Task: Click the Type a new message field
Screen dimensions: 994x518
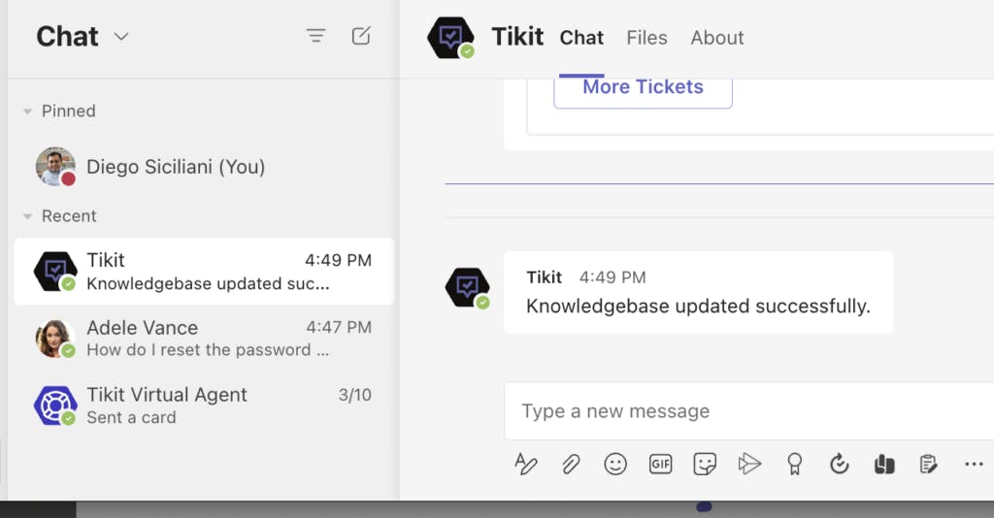Action: (x=747, y=411)
